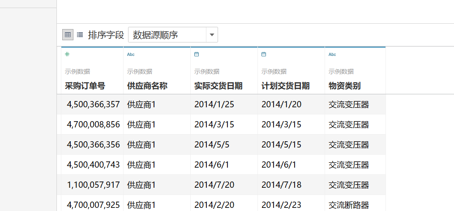Click date type icon above 实际交货日期
The image size is (454, 211).
coord(197,54)
